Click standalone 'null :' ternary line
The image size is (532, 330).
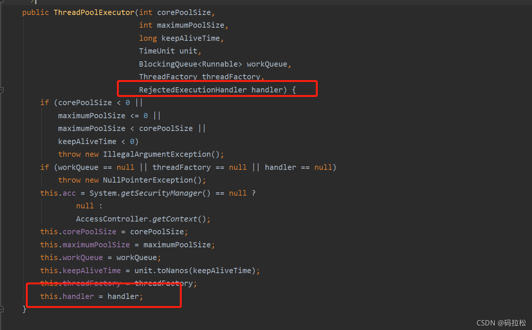90,206
